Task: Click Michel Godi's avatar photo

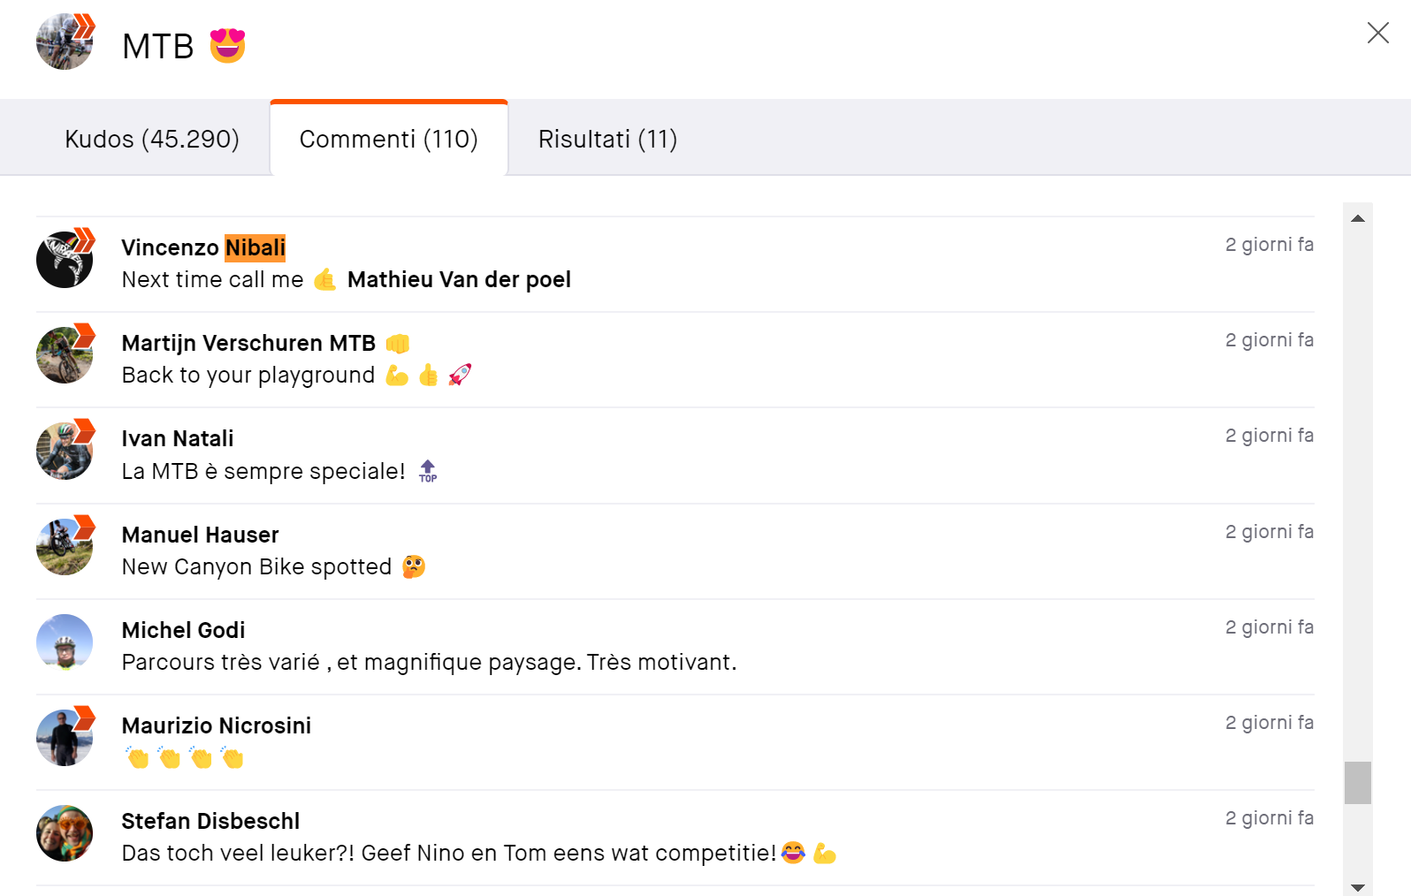Action: click(x=65, y=642)
